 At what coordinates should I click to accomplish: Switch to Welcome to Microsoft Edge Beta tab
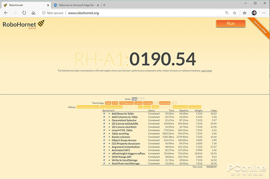click(x=77, y=5)
